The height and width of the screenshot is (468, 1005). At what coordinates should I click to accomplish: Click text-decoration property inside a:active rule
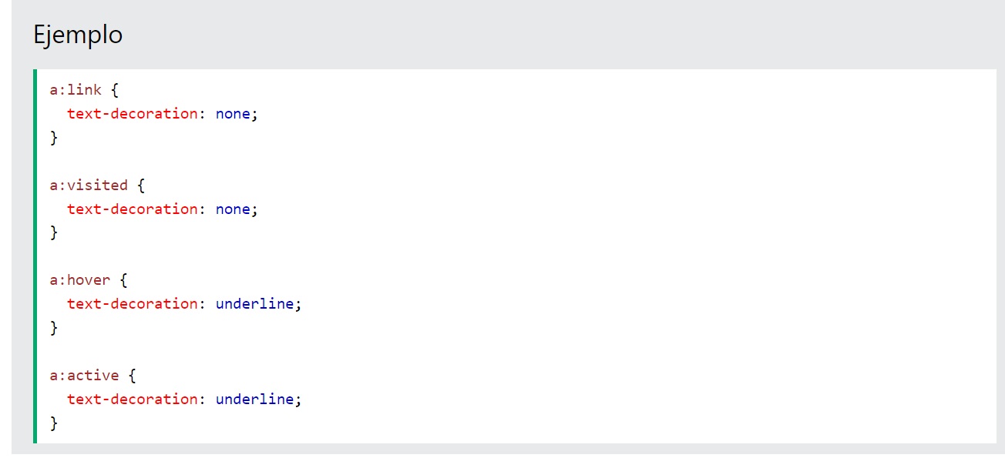(x=132, y=399)
